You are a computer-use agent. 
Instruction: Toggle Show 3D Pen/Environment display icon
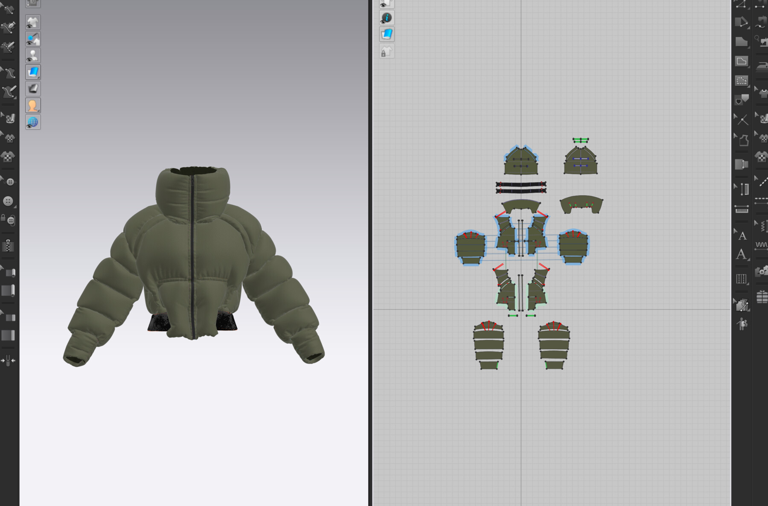[x=32, y=39]
